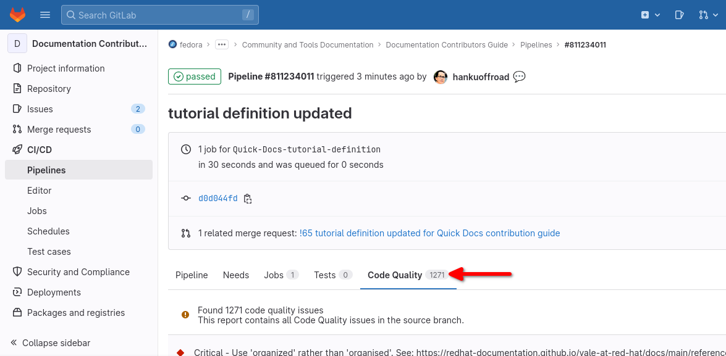Click hankuoffroad's avatar image
The width and height of the screenshot is (726, 356).
pos(441,77)
